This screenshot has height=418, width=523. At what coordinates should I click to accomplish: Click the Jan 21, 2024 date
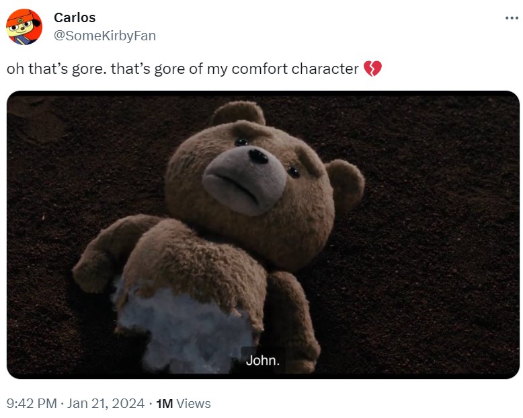[x=108, y=403]
